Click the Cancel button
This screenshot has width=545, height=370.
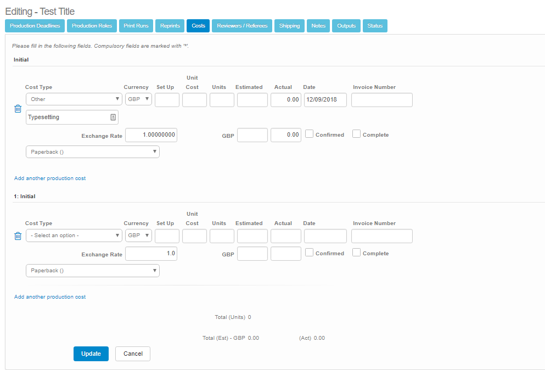133,354
